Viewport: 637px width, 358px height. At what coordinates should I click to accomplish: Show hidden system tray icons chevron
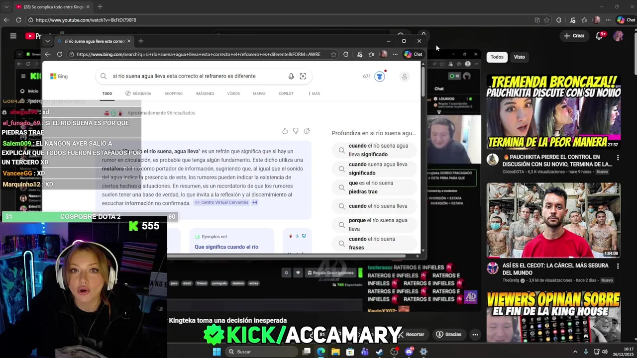(x=575, y=352)
